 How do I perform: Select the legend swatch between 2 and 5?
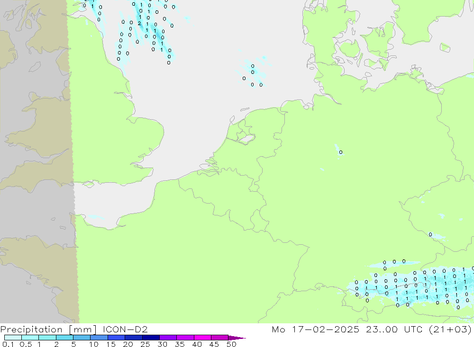[64, 338]
